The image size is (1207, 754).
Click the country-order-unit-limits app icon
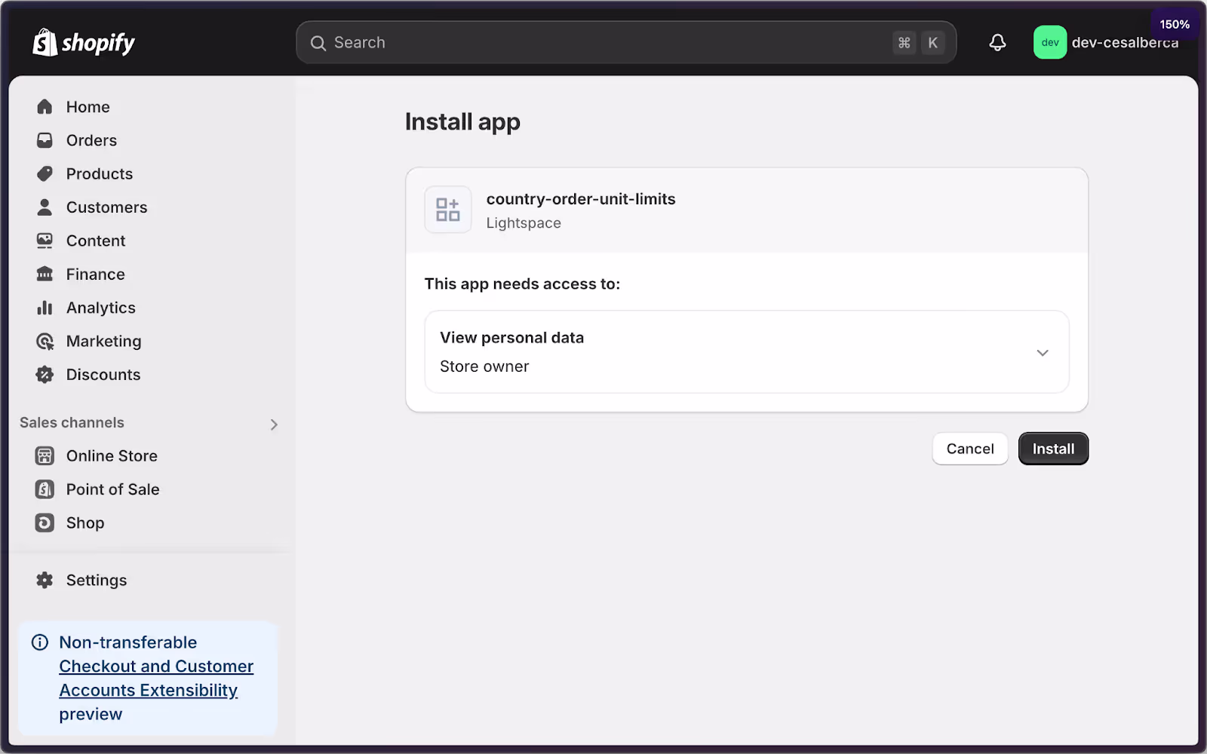(448, 210)
